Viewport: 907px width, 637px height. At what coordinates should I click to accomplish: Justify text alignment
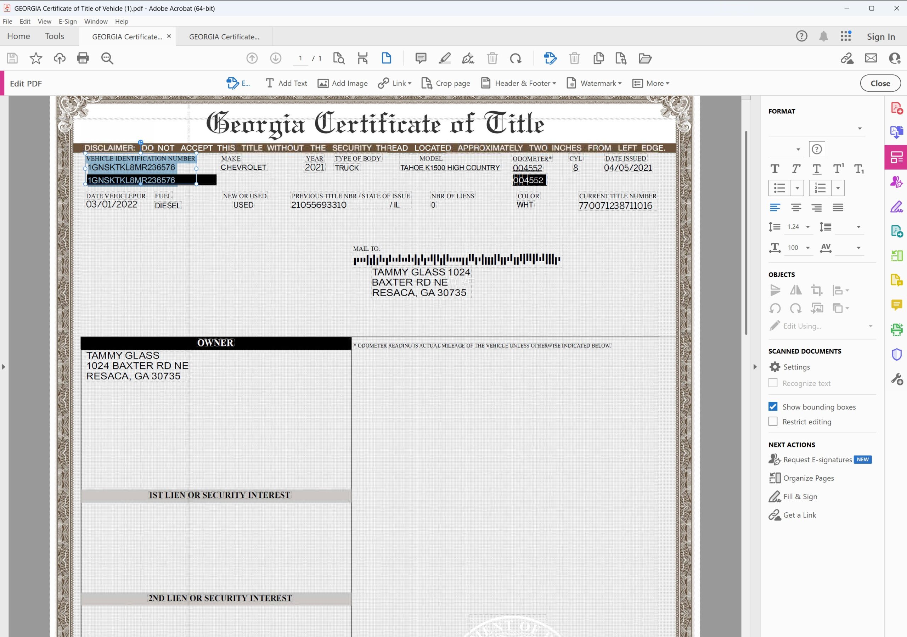[x=838, y=207]
